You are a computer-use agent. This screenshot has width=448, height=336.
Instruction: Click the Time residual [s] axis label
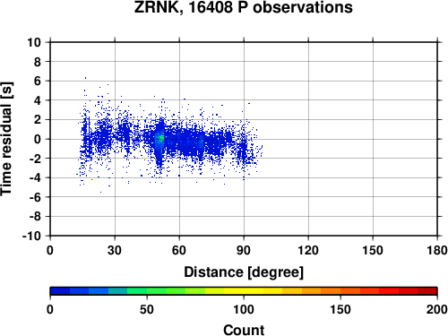[x=7, y=139]
